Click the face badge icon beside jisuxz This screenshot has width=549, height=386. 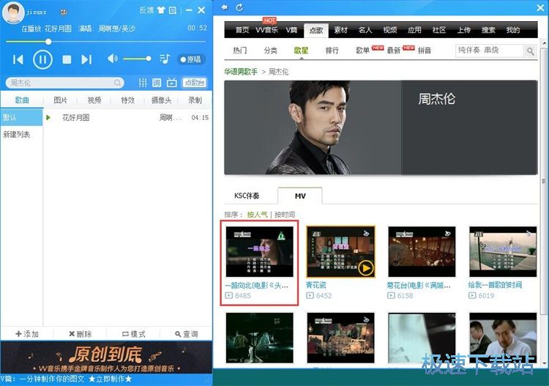(64, 12)
